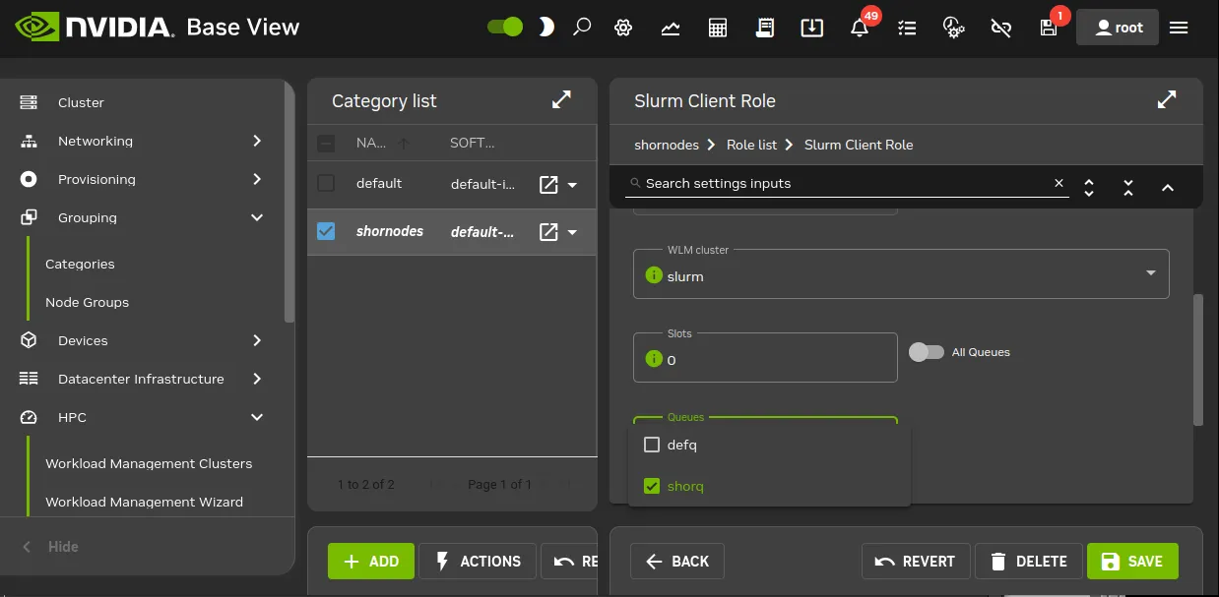Open the root user menu
Image resolution: width=1219 pixels, height=597 pixels.
1118,28
